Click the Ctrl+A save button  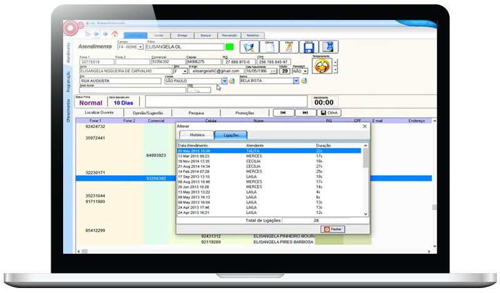click(x=329, y=113)
